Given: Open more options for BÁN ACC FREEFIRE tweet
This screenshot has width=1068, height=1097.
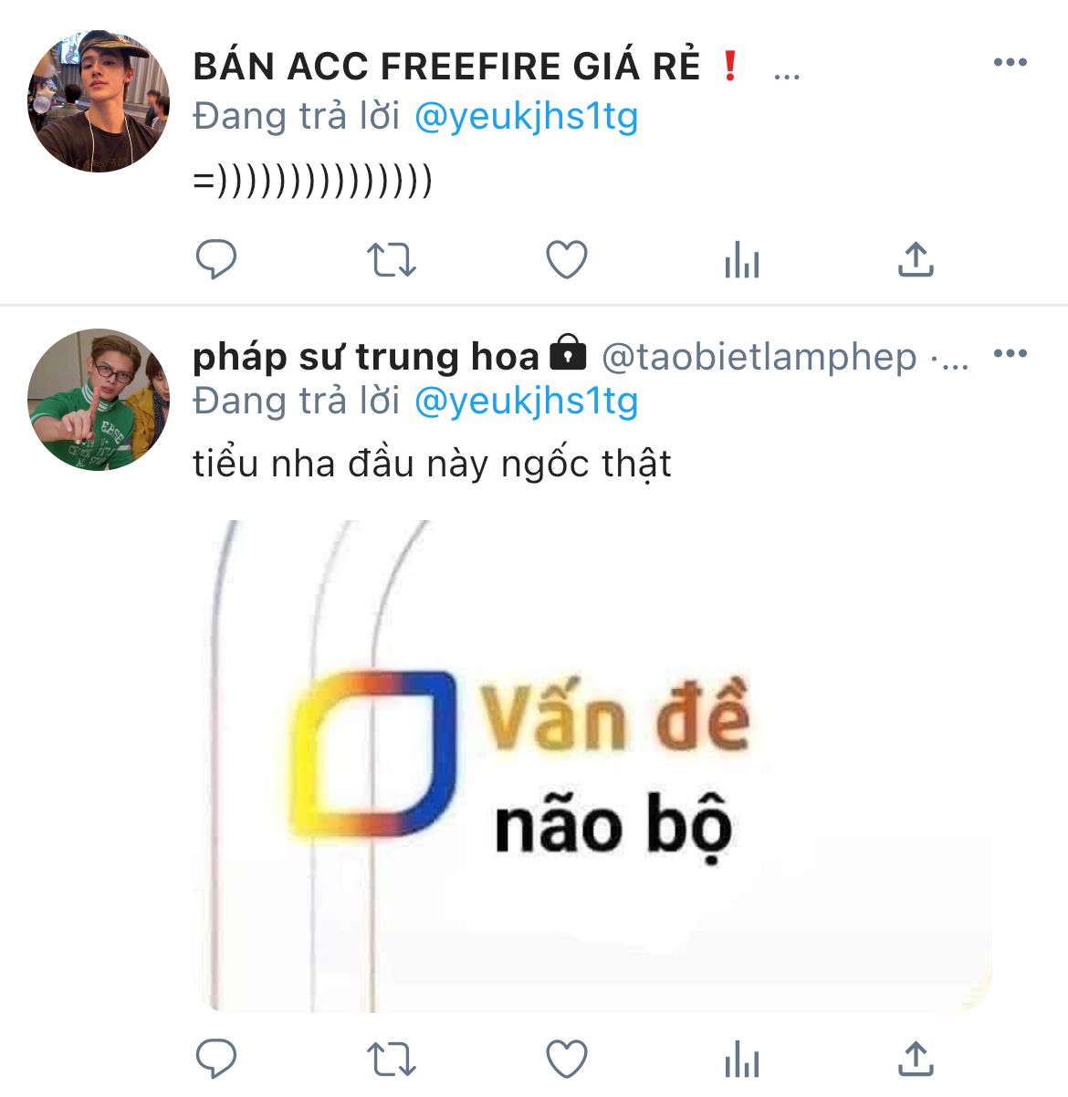Looking at the screenshot, I should 1010,63.
